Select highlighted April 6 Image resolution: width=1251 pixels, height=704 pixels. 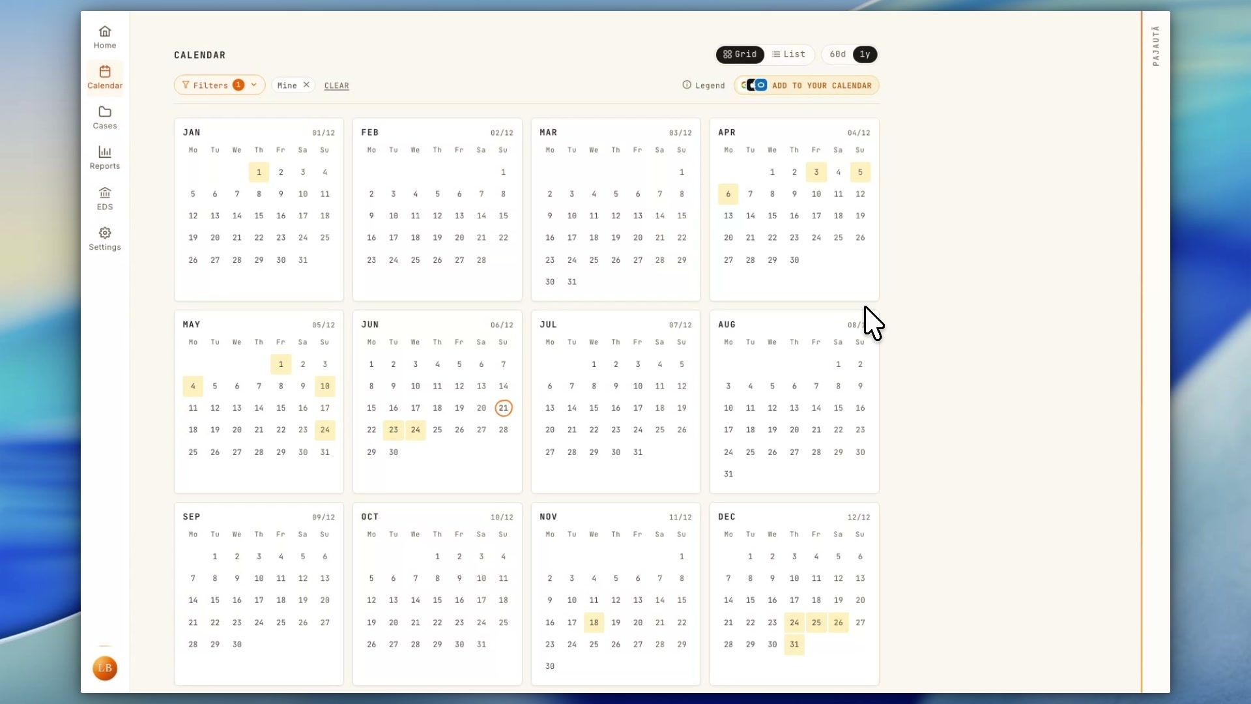coord(728,194)
